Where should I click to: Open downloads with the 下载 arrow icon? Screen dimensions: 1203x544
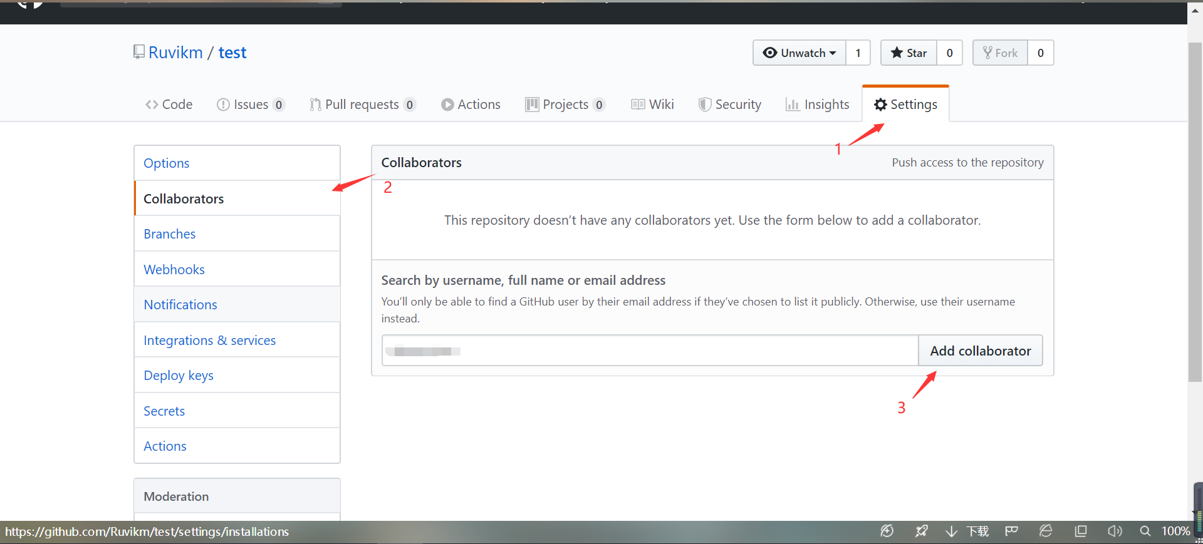[x=951, y=531]
